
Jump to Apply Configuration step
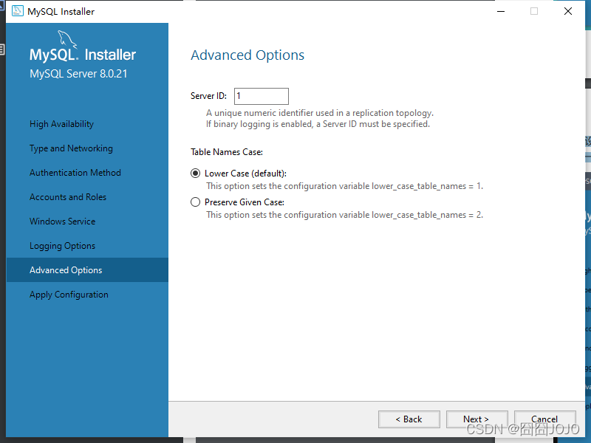coord(69,295)
